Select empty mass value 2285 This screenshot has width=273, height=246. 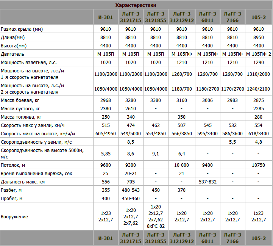259,109
